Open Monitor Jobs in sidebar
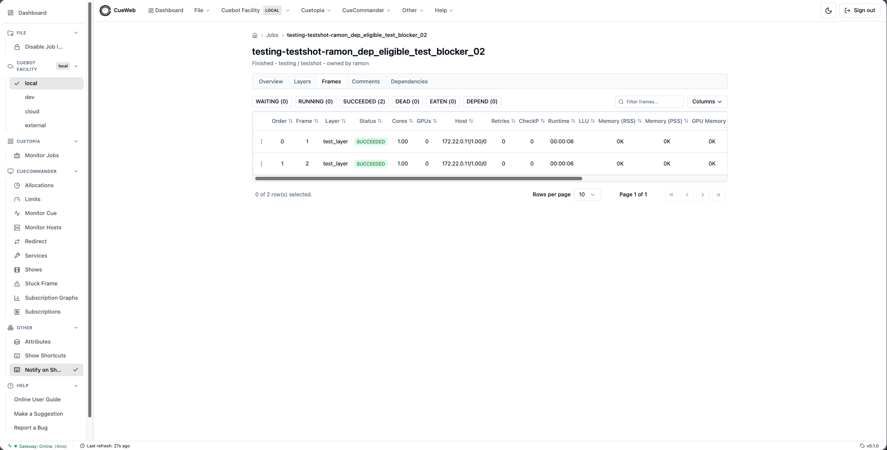The height and width of the screenshot is (450, 887). 47,156
